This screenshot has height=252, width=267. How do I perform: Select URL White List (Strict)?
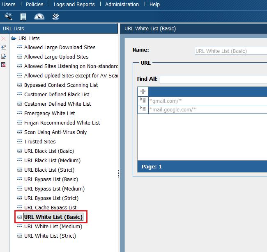[50, 236]
